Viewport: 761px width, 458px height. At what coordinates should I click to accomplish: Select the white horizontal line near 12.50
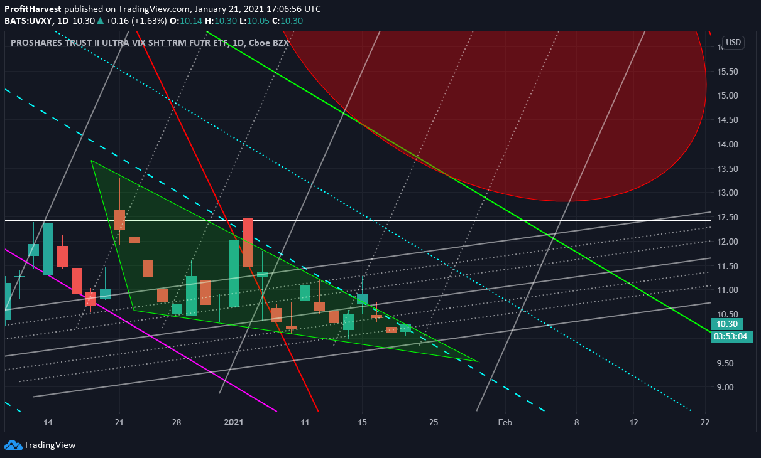[358, 220]
